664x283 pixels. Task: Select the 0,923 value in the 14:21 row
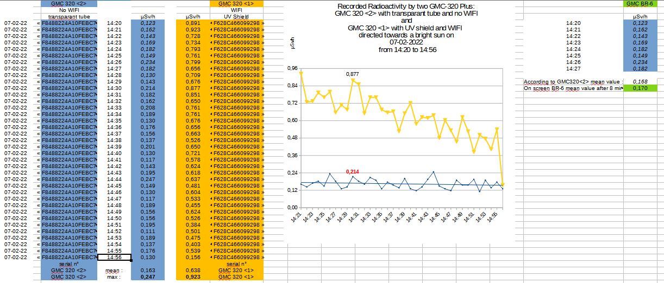(x=194, y=30)
